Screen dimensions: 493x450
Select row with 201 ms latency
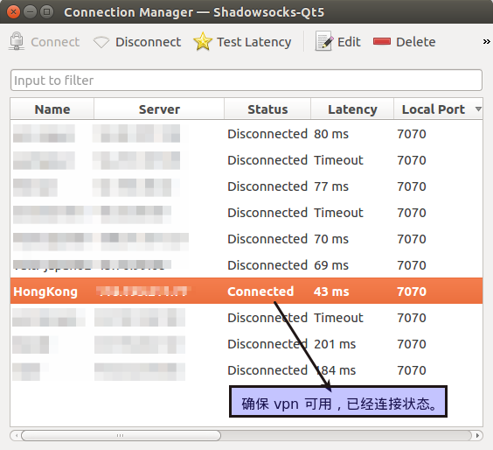(246, 344)
